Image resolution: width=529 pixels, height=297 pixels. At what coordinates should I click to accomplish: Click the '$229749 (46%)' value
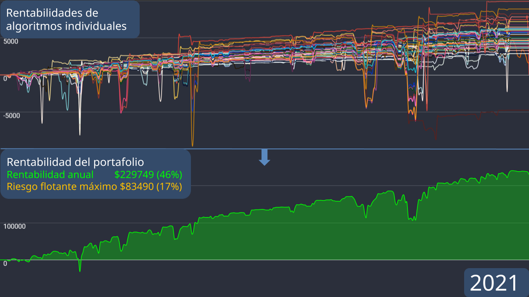pos(148,174)
